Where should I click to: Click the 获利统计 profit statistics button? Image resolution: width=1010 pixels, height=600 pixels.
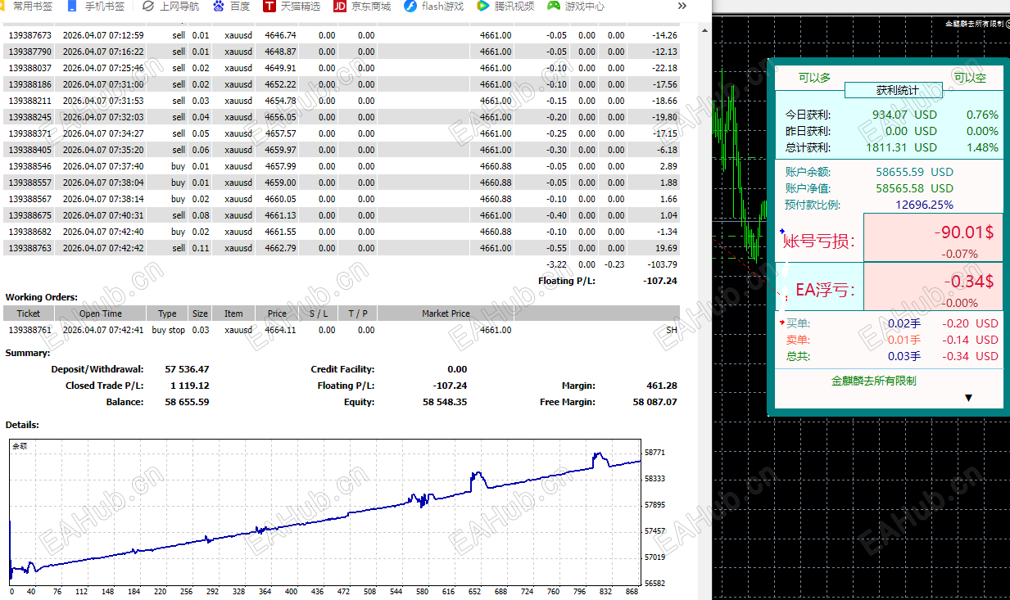[x=894, y=91]
